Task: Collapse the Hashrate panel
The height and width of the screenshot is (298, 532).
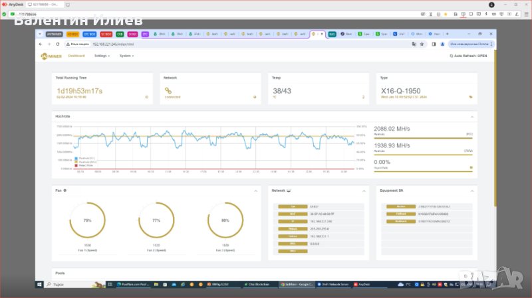Action: pyautogui.click(x=473, y=116)
